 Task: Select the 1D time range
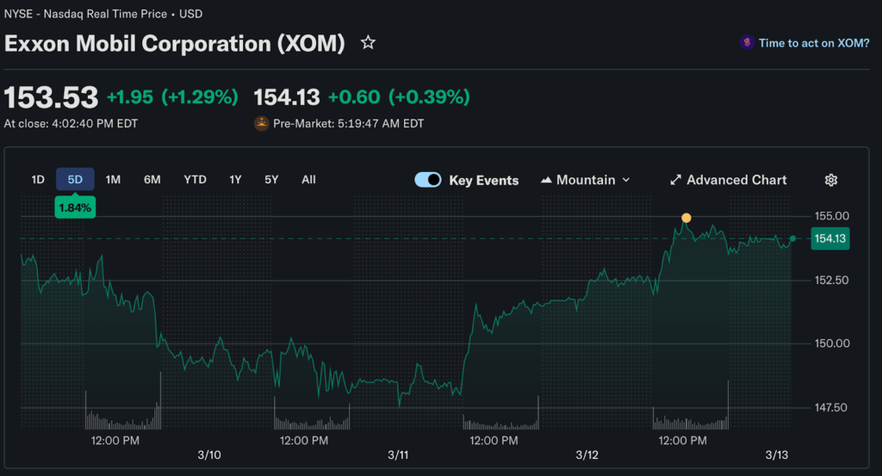(38, 180)
